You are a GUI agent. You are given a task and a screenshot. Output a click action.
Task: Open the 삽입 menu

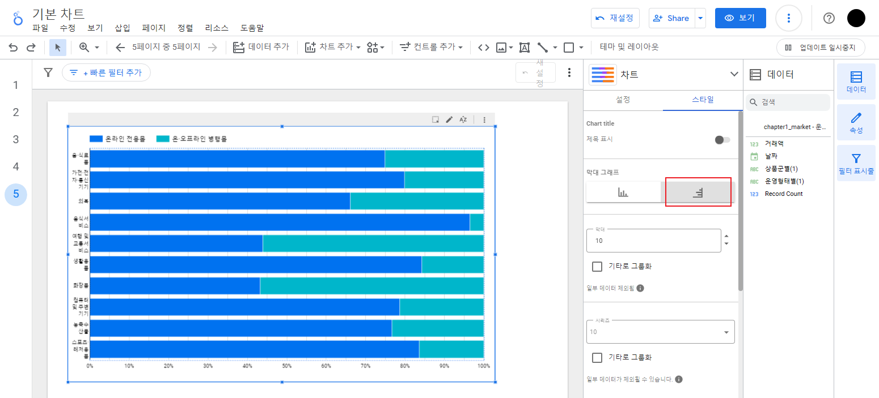[x=122, y=28]
